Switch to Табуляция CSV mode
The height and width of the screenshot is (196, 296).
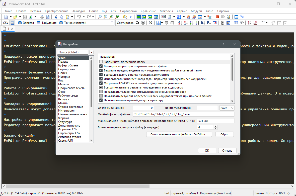(47, 23)
